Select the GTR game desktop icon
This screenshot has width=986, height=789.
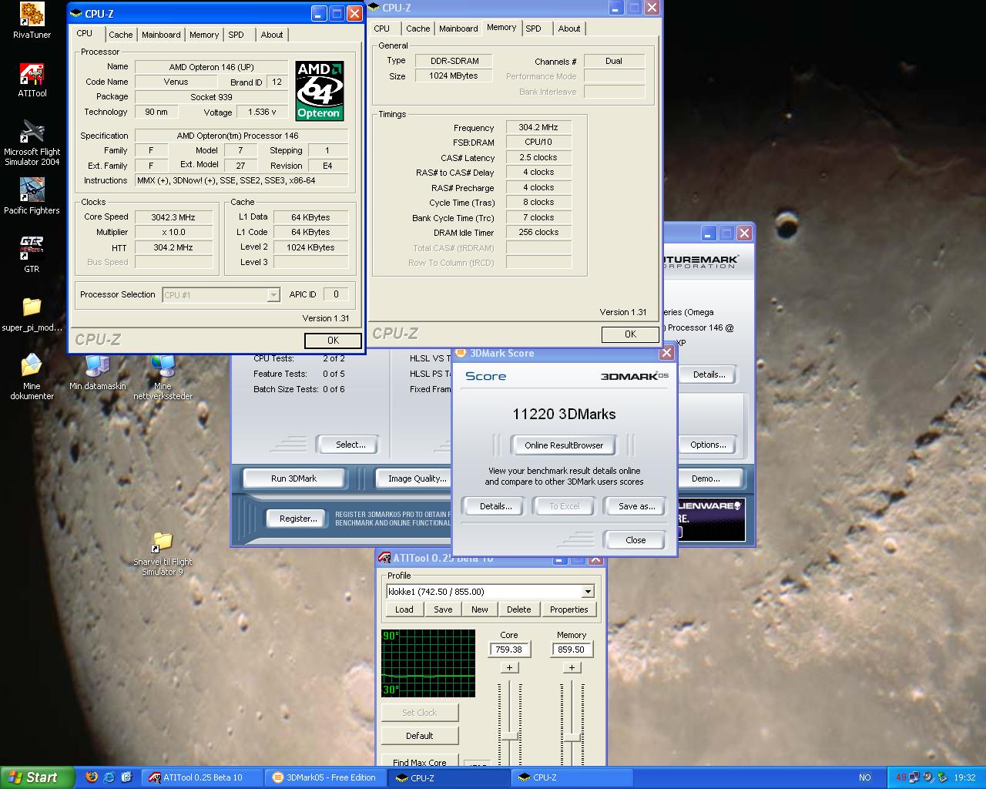pos(32,254)
